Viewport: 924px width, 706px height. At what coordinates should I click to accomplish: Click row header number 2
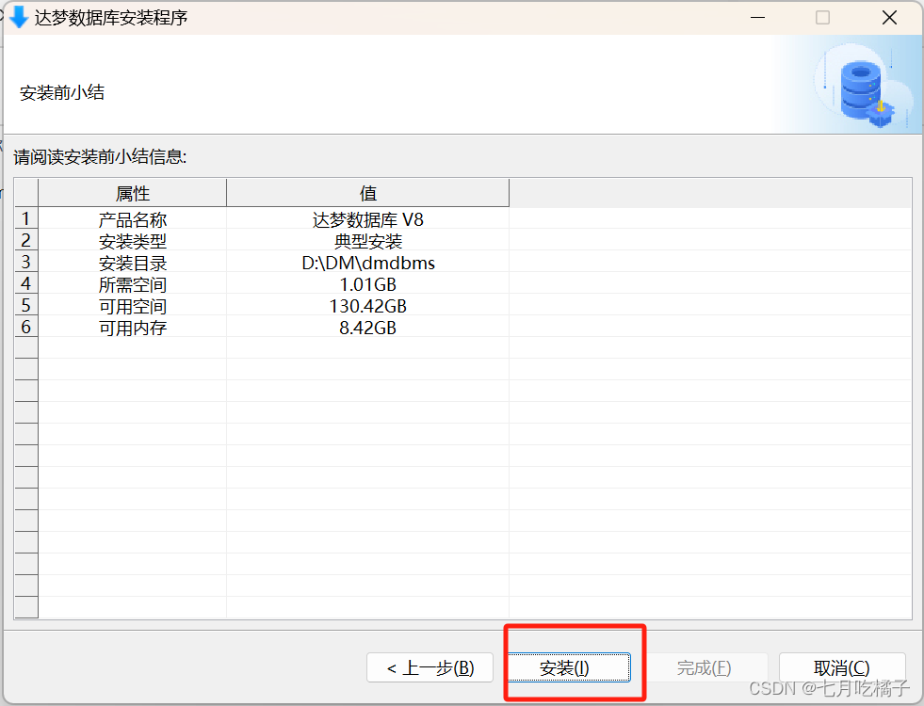pos(26,241)
